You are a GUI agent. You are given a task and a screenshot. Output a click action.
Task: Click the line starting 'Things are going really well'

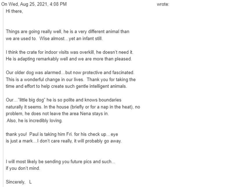(x=67, y=32)
